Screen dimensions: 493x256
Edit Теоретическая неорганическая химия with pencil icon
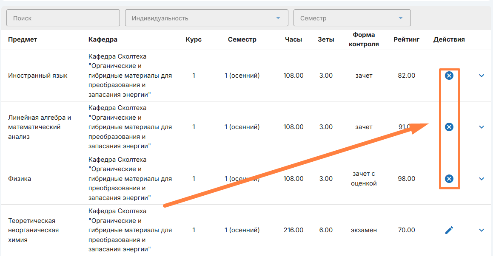click(x=449, y=230)
